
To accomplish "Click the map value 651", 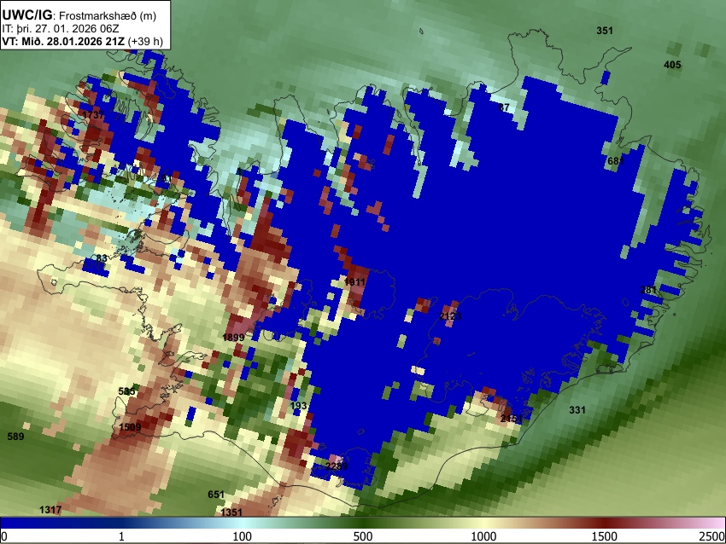I will [216, 495].
